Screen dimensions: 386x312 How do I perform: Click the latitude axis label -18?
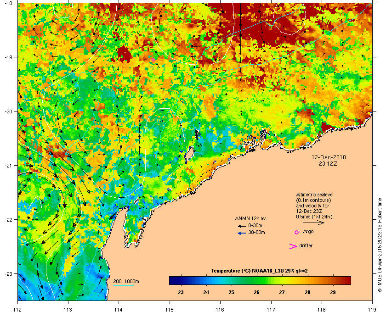(8, 3)
